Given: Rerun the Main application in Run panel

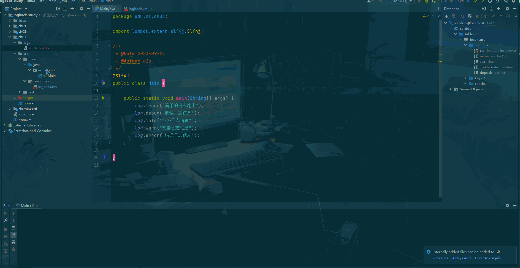Looking at the screenshot, I should point(5,213).
